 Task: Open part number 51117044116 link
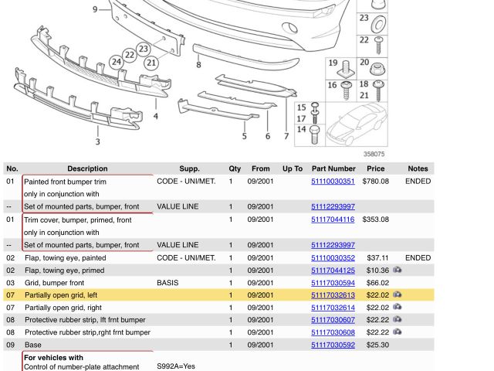[333, 220]
